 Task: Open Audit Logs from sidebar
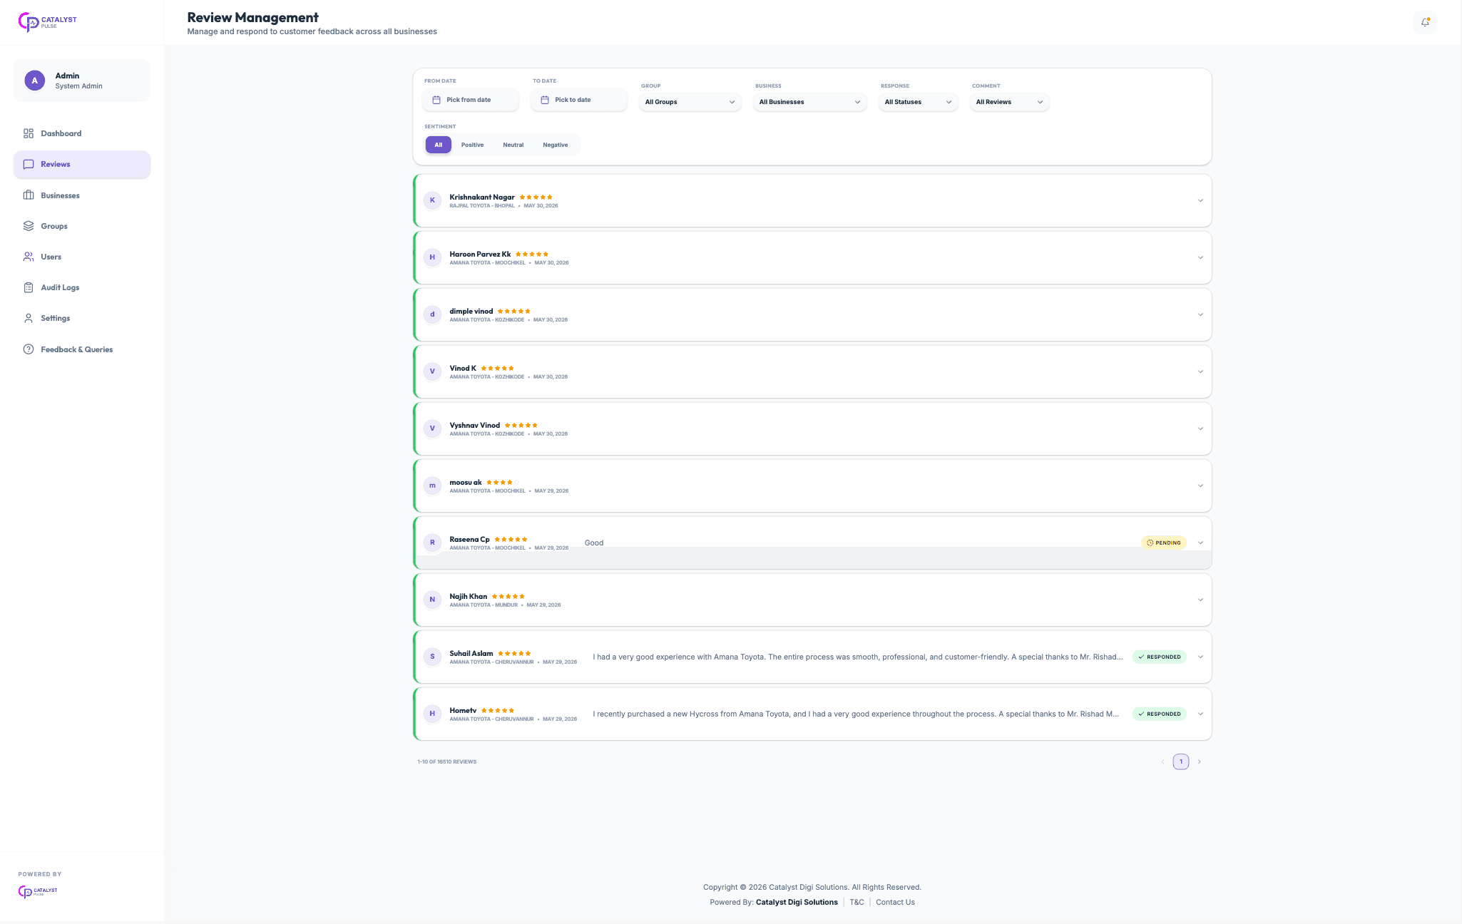[x=82, y=287]
